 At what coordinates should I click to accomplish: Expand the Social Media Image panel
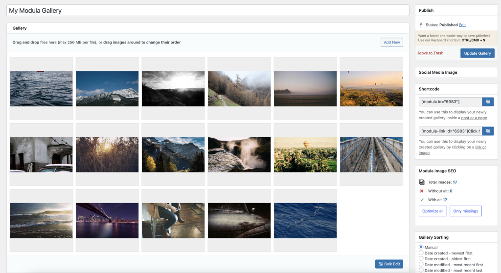tap(456, 72)
